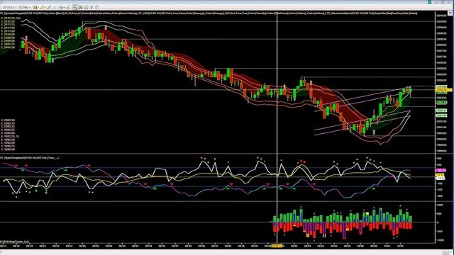This screenshot has width=454, height=255.
Task: Click the greyed-out zoom-out toolbar icon
Action: [55, 7]
